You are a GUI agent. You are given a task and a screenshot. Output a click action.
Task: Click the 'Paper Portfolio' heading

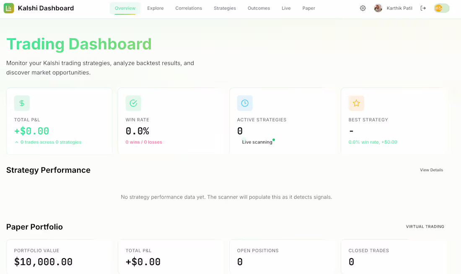pyautogui.click(x=34, y=227)
